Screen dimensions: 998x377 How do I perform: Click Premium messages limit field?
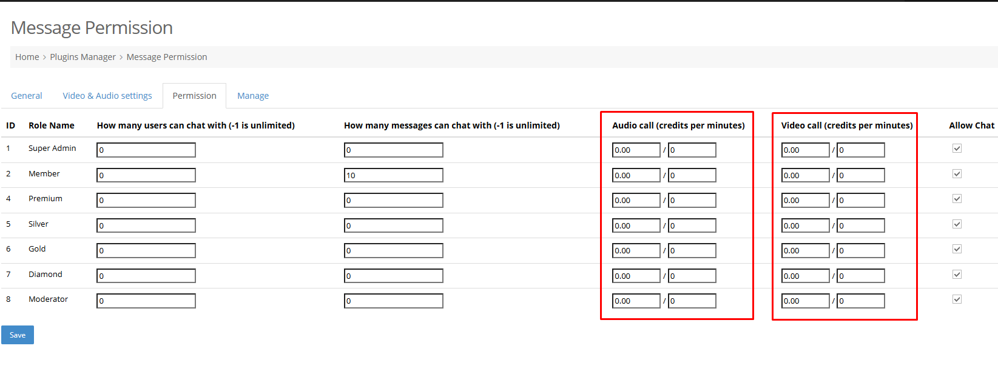pos(394,200)
